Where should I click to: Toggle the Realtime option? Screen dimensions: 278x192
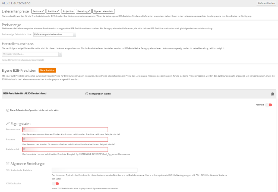(x=38, y=11)
